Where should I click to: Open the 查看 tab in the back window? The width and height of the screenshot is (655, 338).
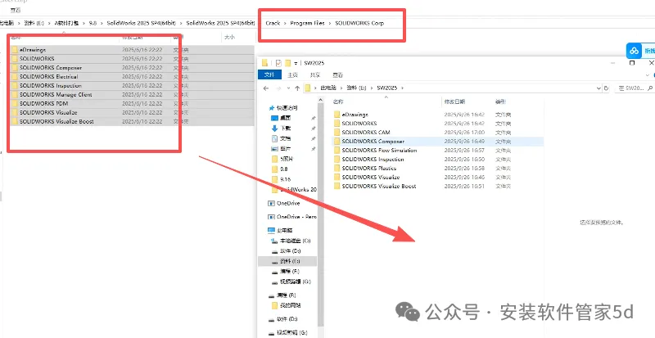tap(16, 10)
